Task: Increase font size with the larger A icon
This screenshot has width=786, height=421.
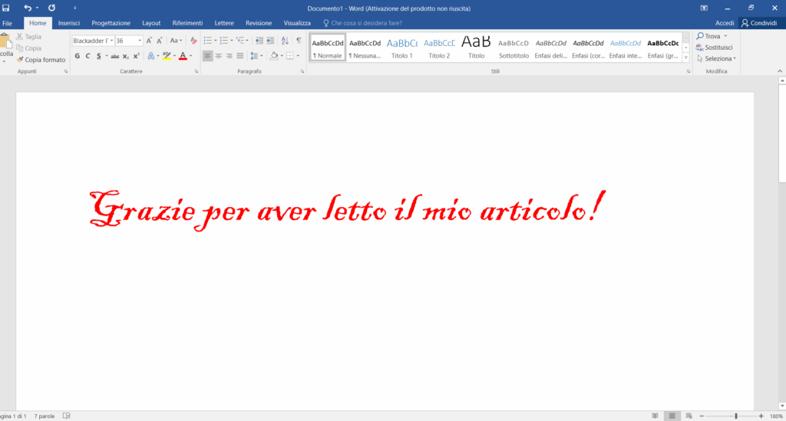Action: [x=150, y=41]
